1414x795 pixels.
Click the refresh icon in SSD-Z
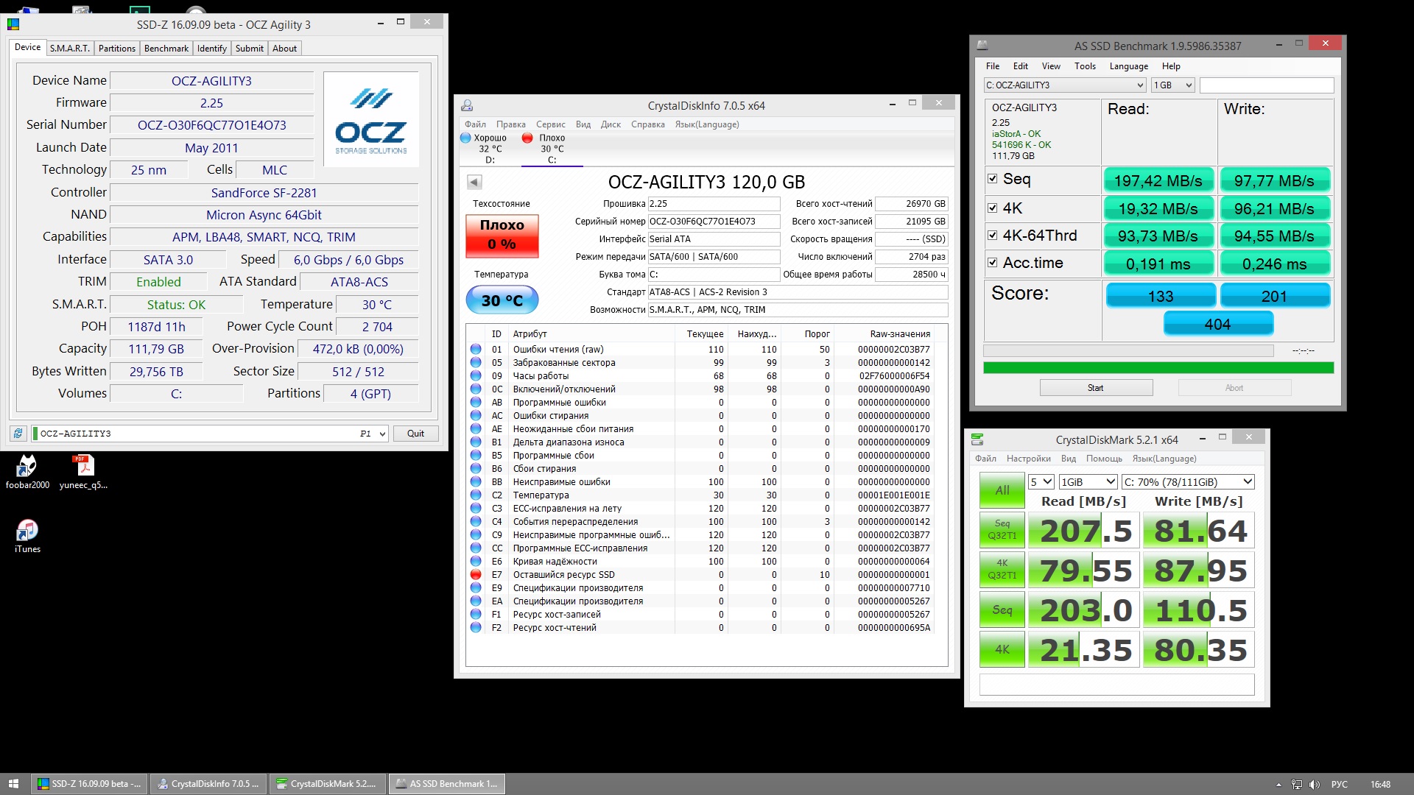(18, 434)
